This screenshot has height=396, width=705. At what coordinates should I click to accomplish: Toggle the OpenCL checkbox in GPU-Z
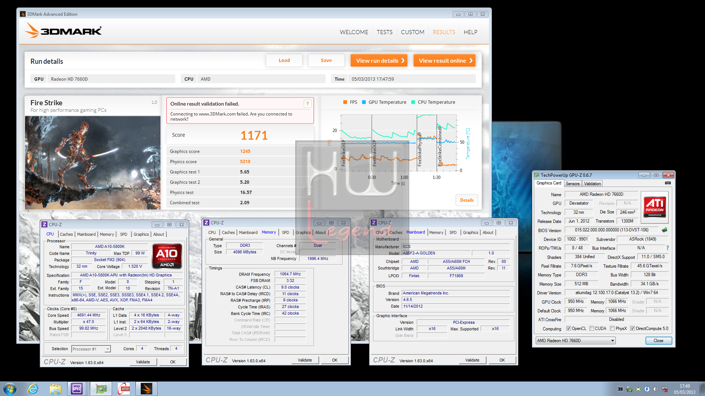[x=568, y=329]
